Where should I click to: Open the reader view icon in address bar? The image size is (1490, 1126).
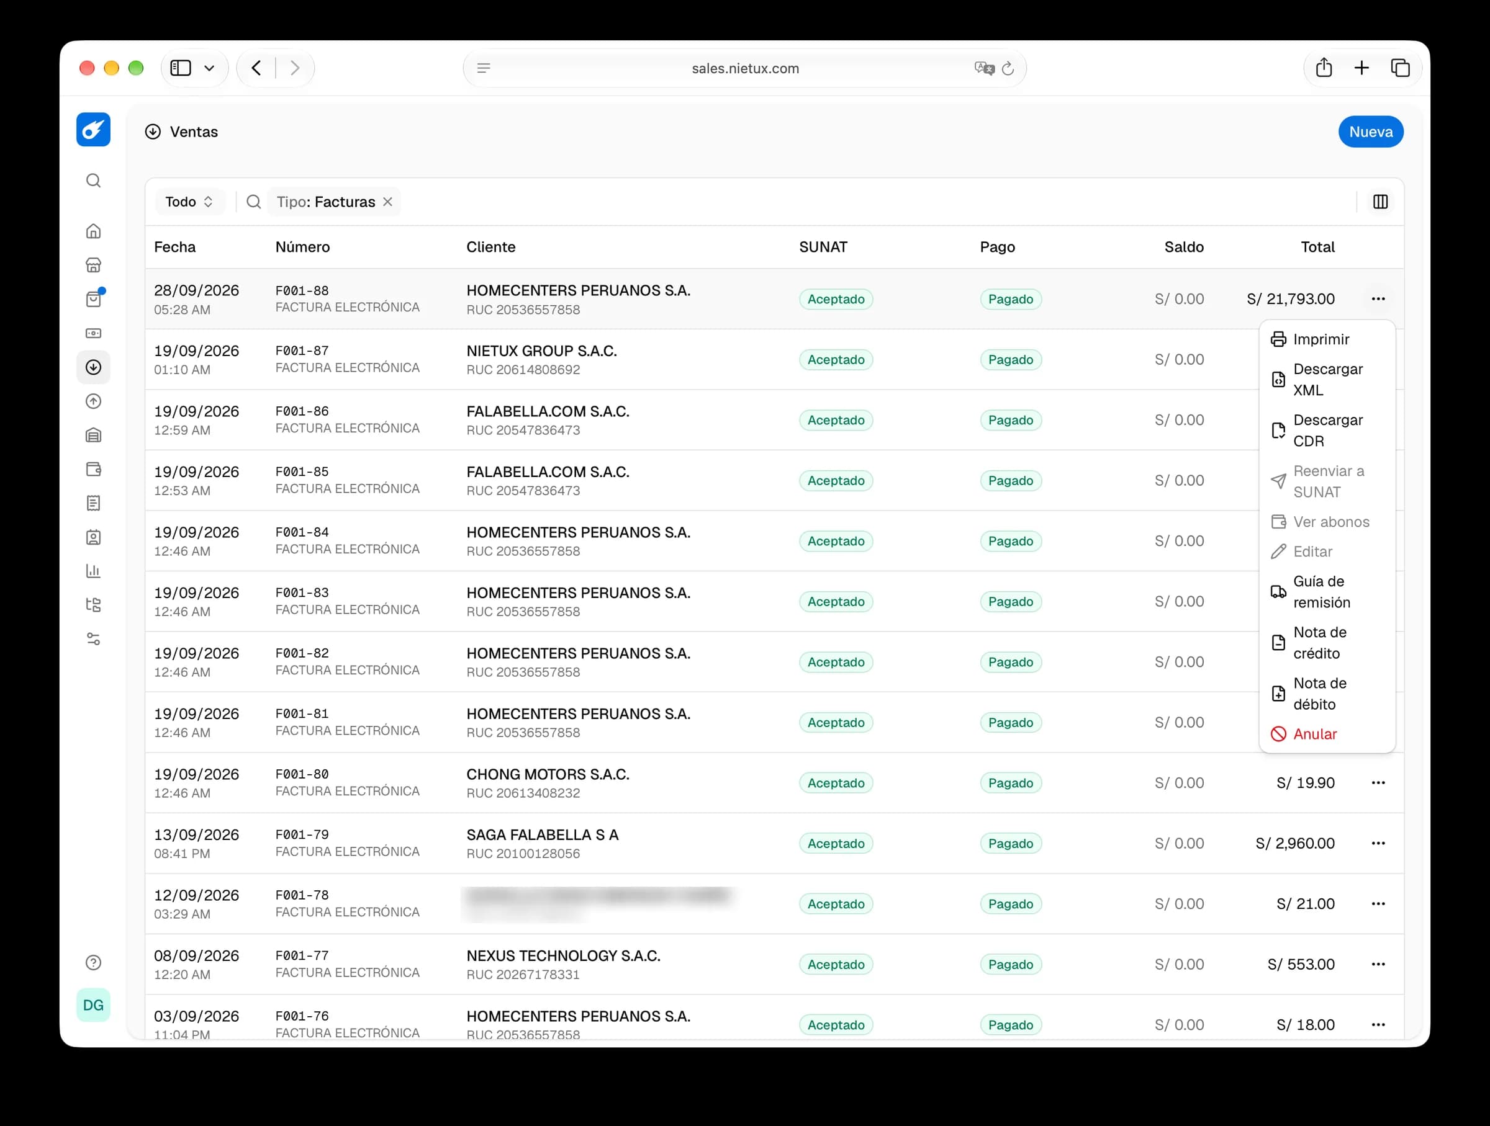point(484,68)
